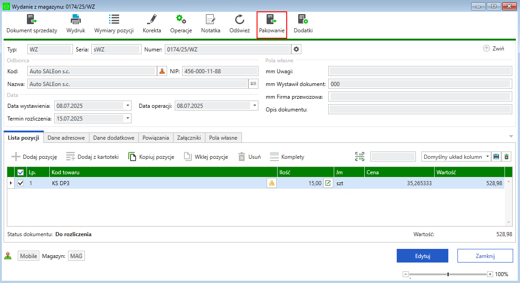Open the Dodatki toolbar icon

pyautogui.click(x=303, y=20)
